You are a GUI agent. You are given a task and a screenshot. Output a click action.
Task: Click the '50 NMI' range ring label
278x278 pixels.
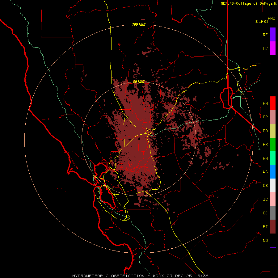[139, 82]
